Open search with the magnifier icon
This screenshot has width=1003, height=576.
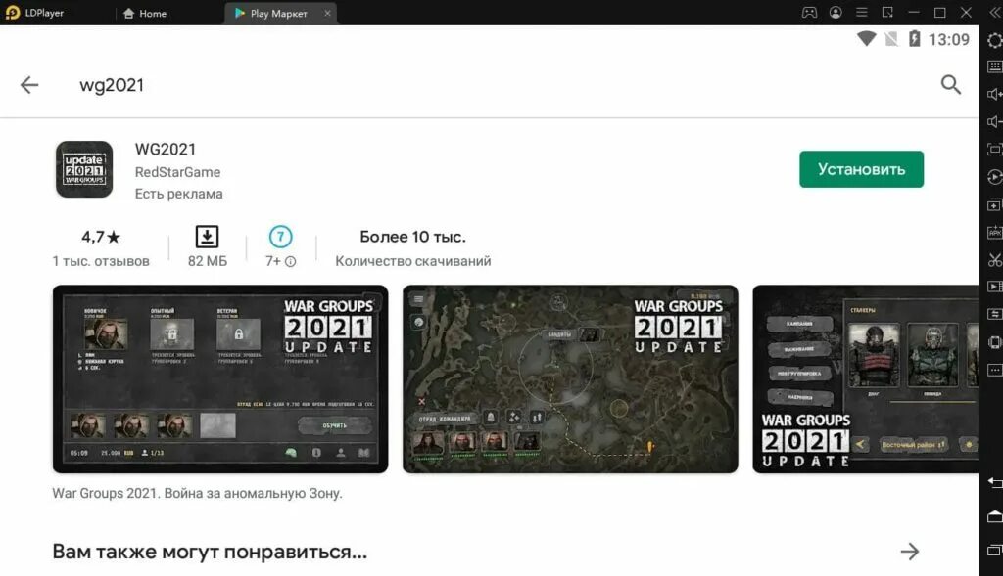[x=950, y=85]
